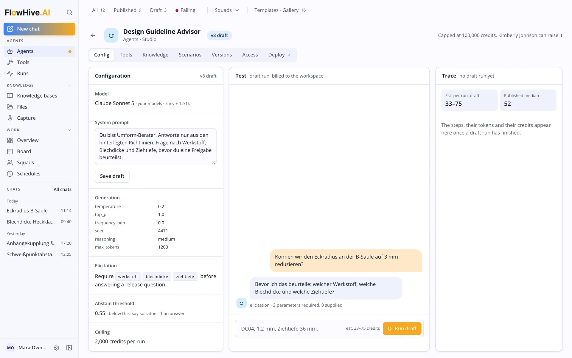The width and height of the screenshot is (572, 358).
Task: Go back with the arrow icon
Action: 93,36
